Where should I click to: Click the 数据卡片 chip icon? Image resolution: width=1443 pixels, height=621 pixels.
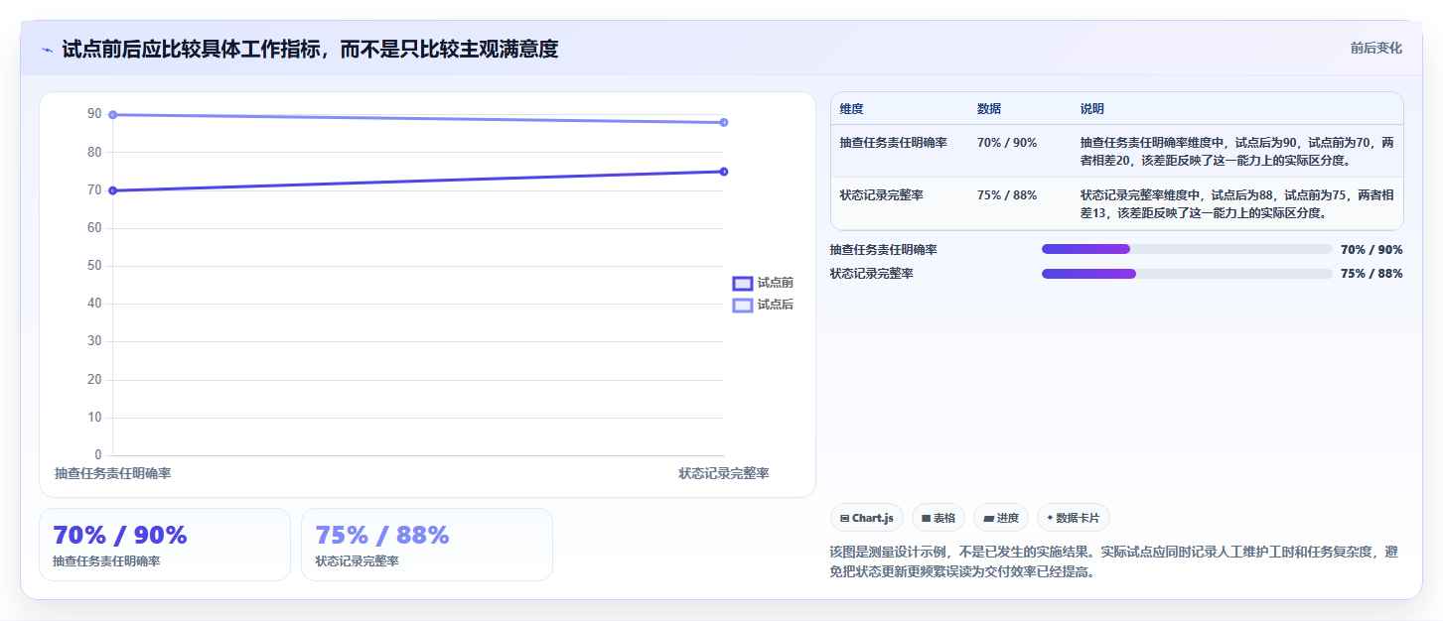pyautogui.click(x=1050, y=518)
